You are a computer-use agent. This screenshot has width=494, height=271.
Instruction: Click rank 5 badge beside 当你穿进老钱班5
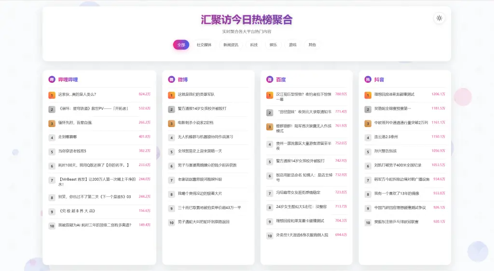pyautogui.click(x=52, y=152)
